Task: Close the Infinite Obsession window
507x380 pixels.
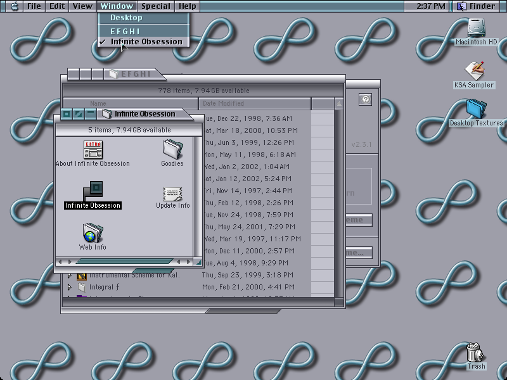Action: pyautogui.click(x=67, y=114)
